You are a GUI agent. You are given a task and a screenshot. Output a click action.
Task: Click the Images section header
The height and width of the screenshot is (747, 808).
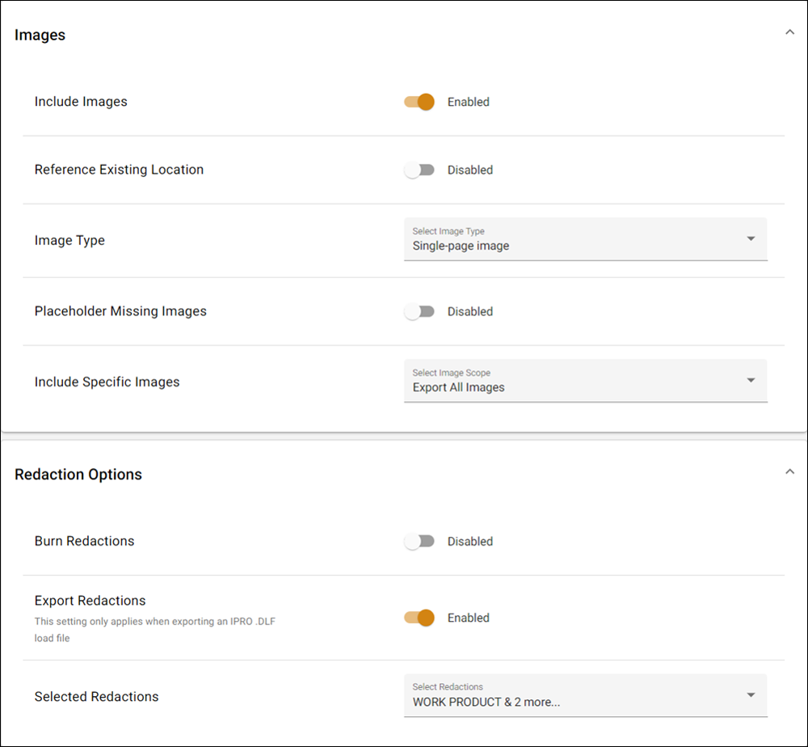click(x=40, y=35)
